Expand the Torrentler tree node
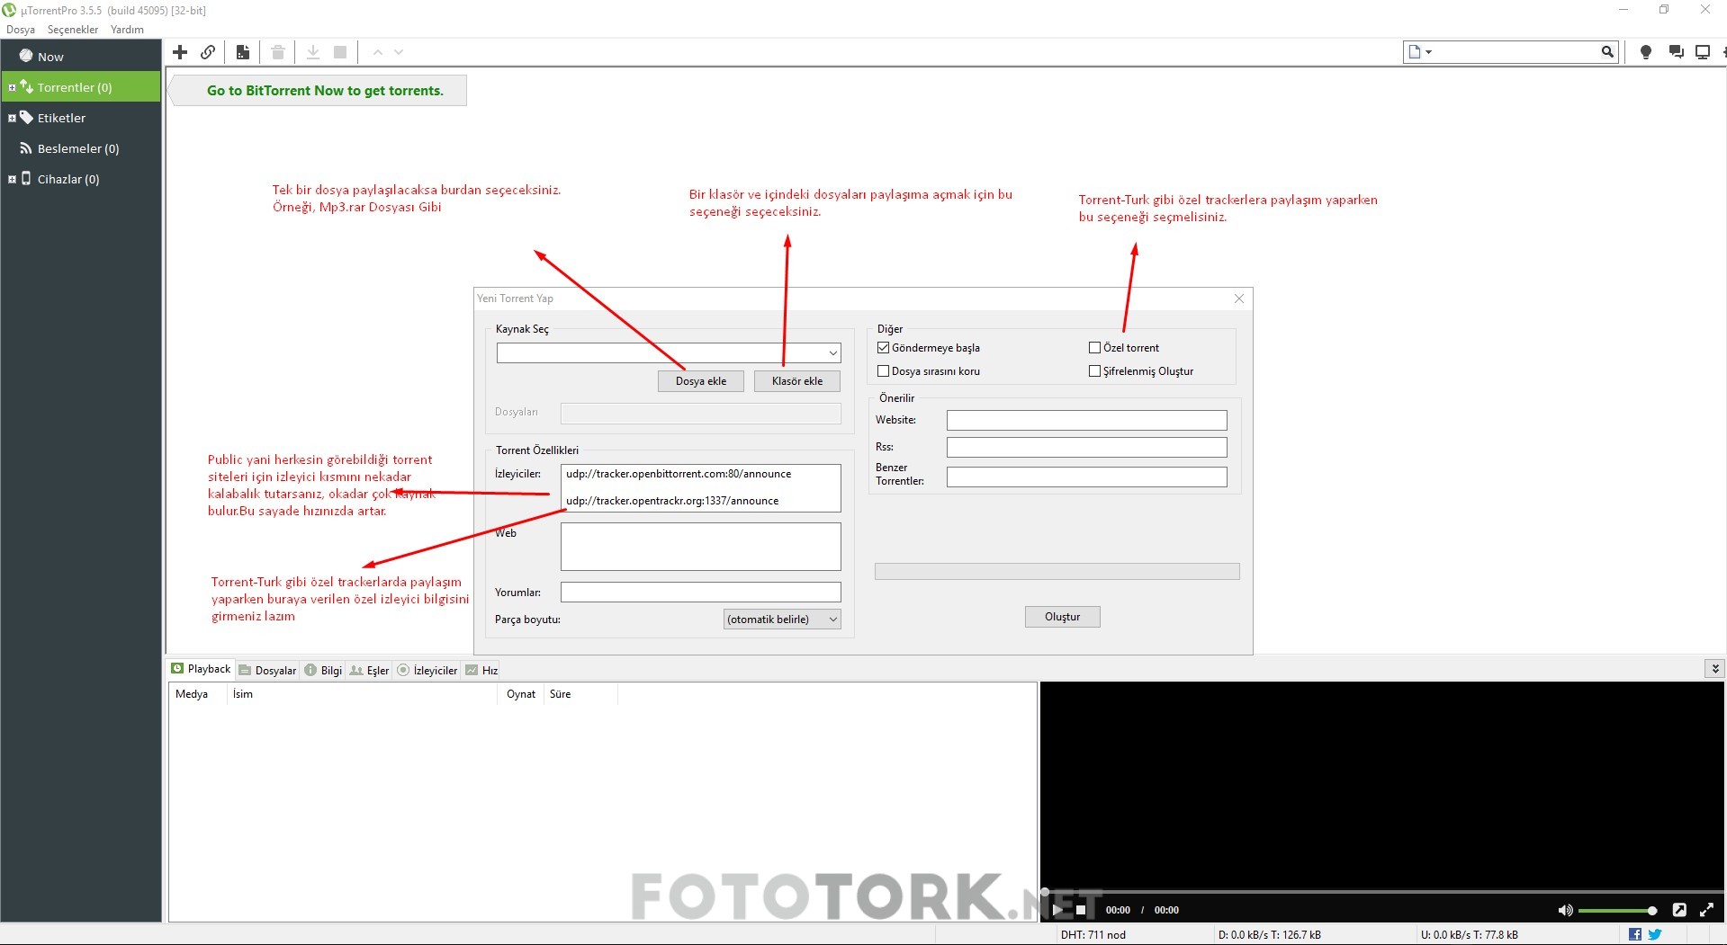1727x945 pixels. 12,87
